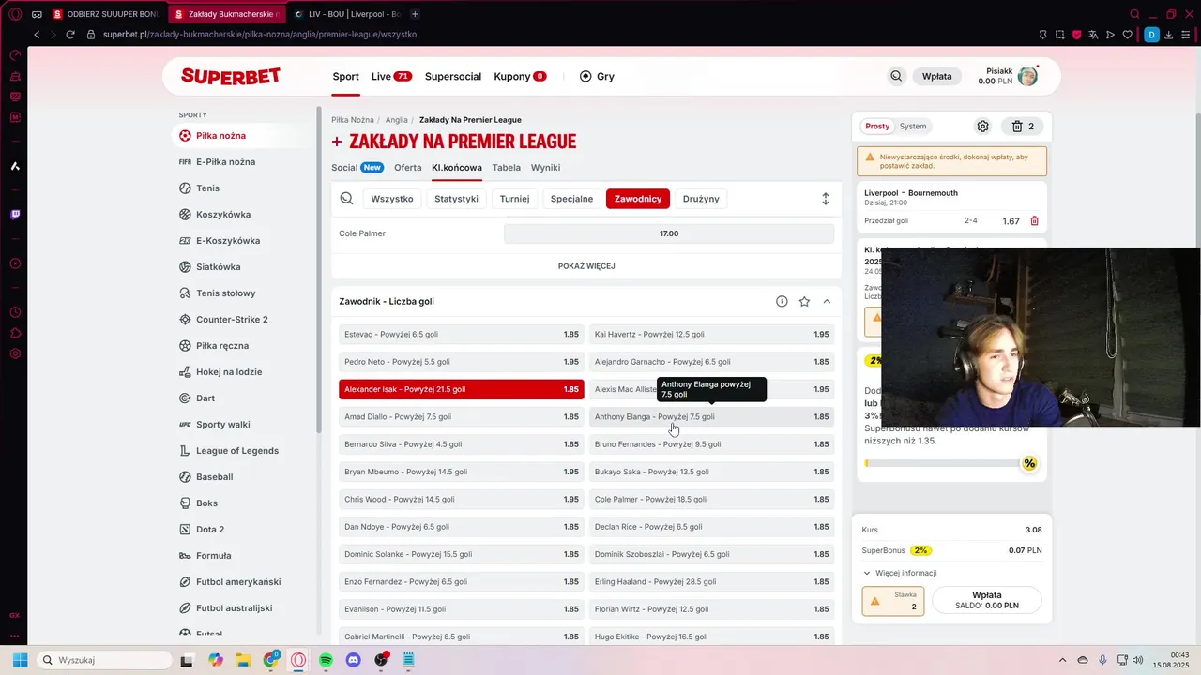The height and width of the screenshot is (675, 1201).
Task: Open the market filter search icon
Action: point(346,199)
